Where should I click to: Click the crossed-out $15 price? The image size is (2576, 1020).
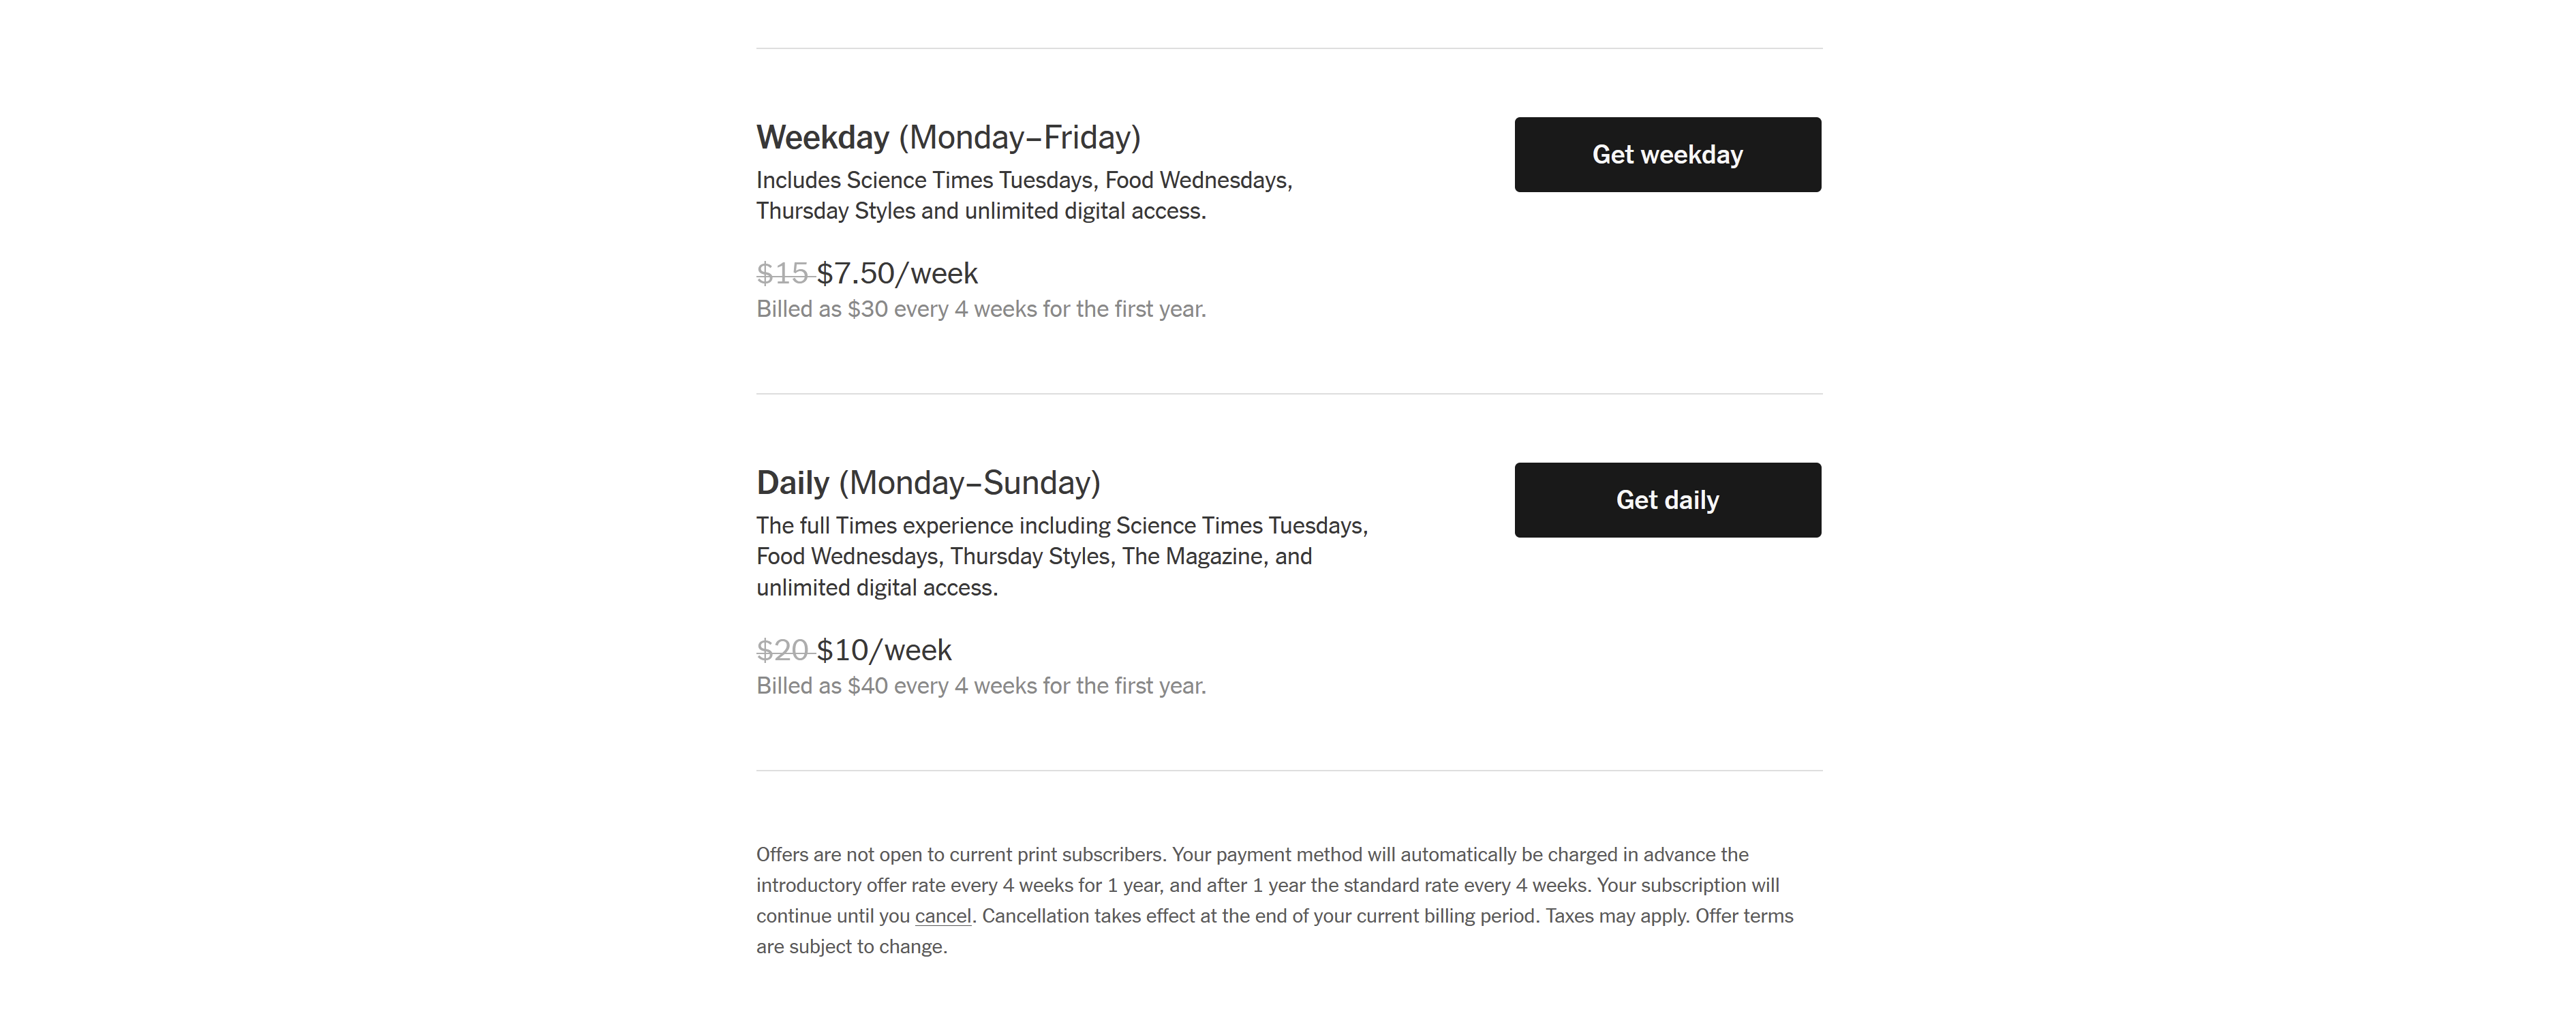click(x=782, y=273)
